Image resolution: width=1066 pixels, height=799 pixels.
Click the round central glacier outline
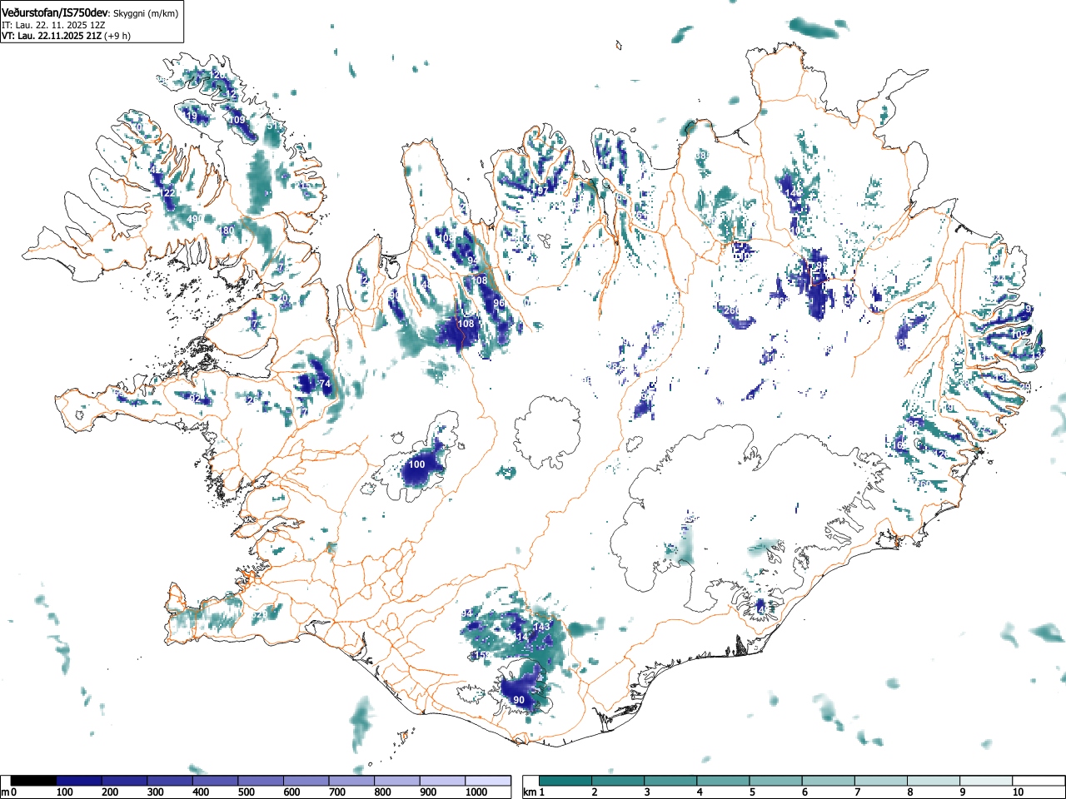pyautogui.click(x=547, y=433)
